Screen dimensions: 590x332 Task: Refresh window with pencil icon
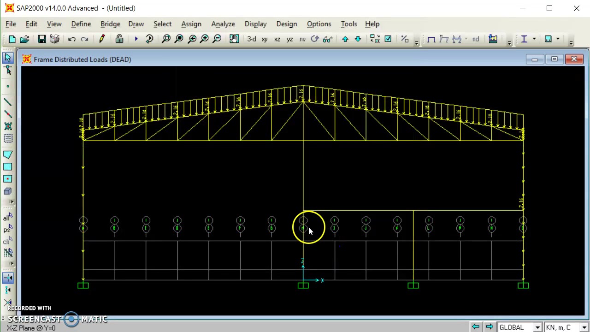click(x=102, y=39)
